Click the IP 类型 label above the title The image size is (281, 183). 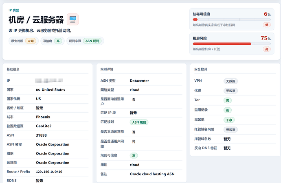[x=14, y=11]
